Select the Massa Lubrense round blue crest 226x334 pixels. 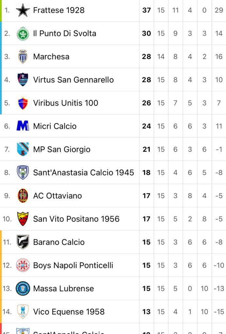pyautogui.click(x=23, y=288)
